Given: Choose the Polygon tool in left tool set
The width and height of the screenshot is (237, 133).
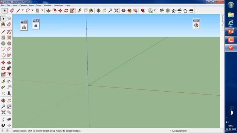Looking at the screenshot, I should 9,44.
